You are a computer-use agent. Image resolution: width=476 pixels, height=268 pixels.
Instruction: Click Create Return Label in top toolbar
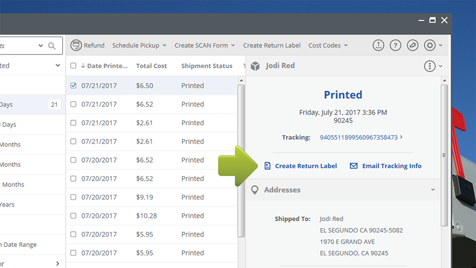tap(272, 45)
